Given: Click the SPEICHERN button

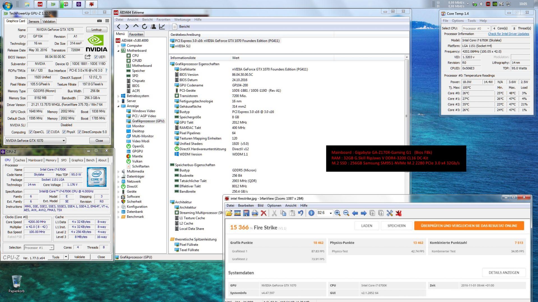Looking at the screenshot, I should 396,226.
